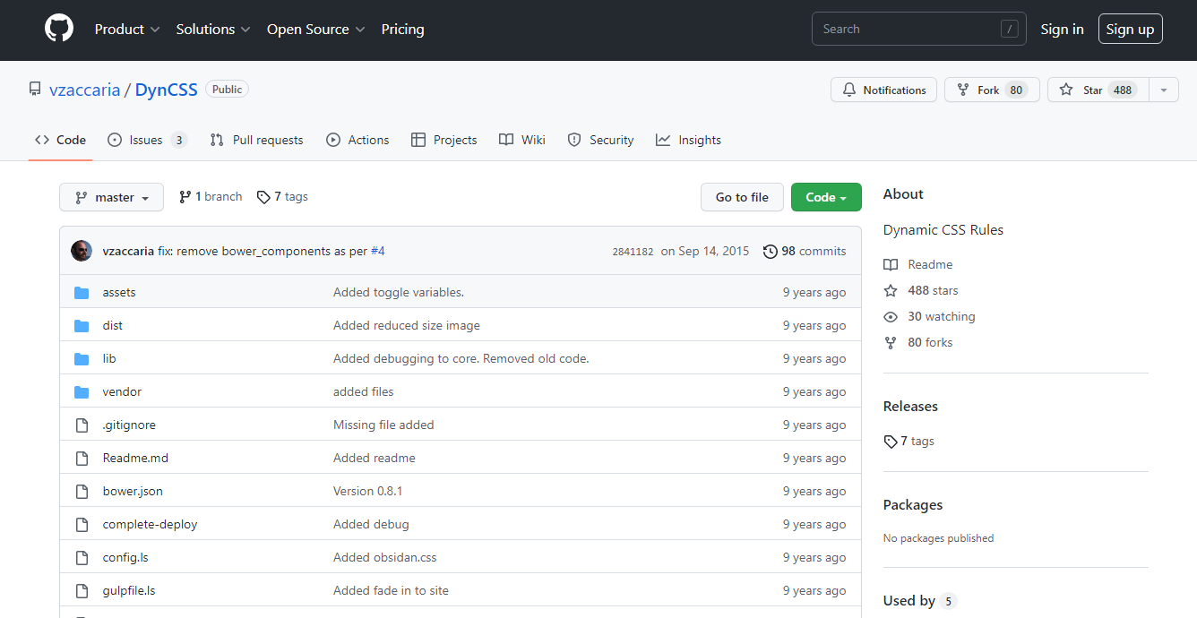
Task: Click the vzaccaria avatar thumbnail
Action: [x=82, y=251]
